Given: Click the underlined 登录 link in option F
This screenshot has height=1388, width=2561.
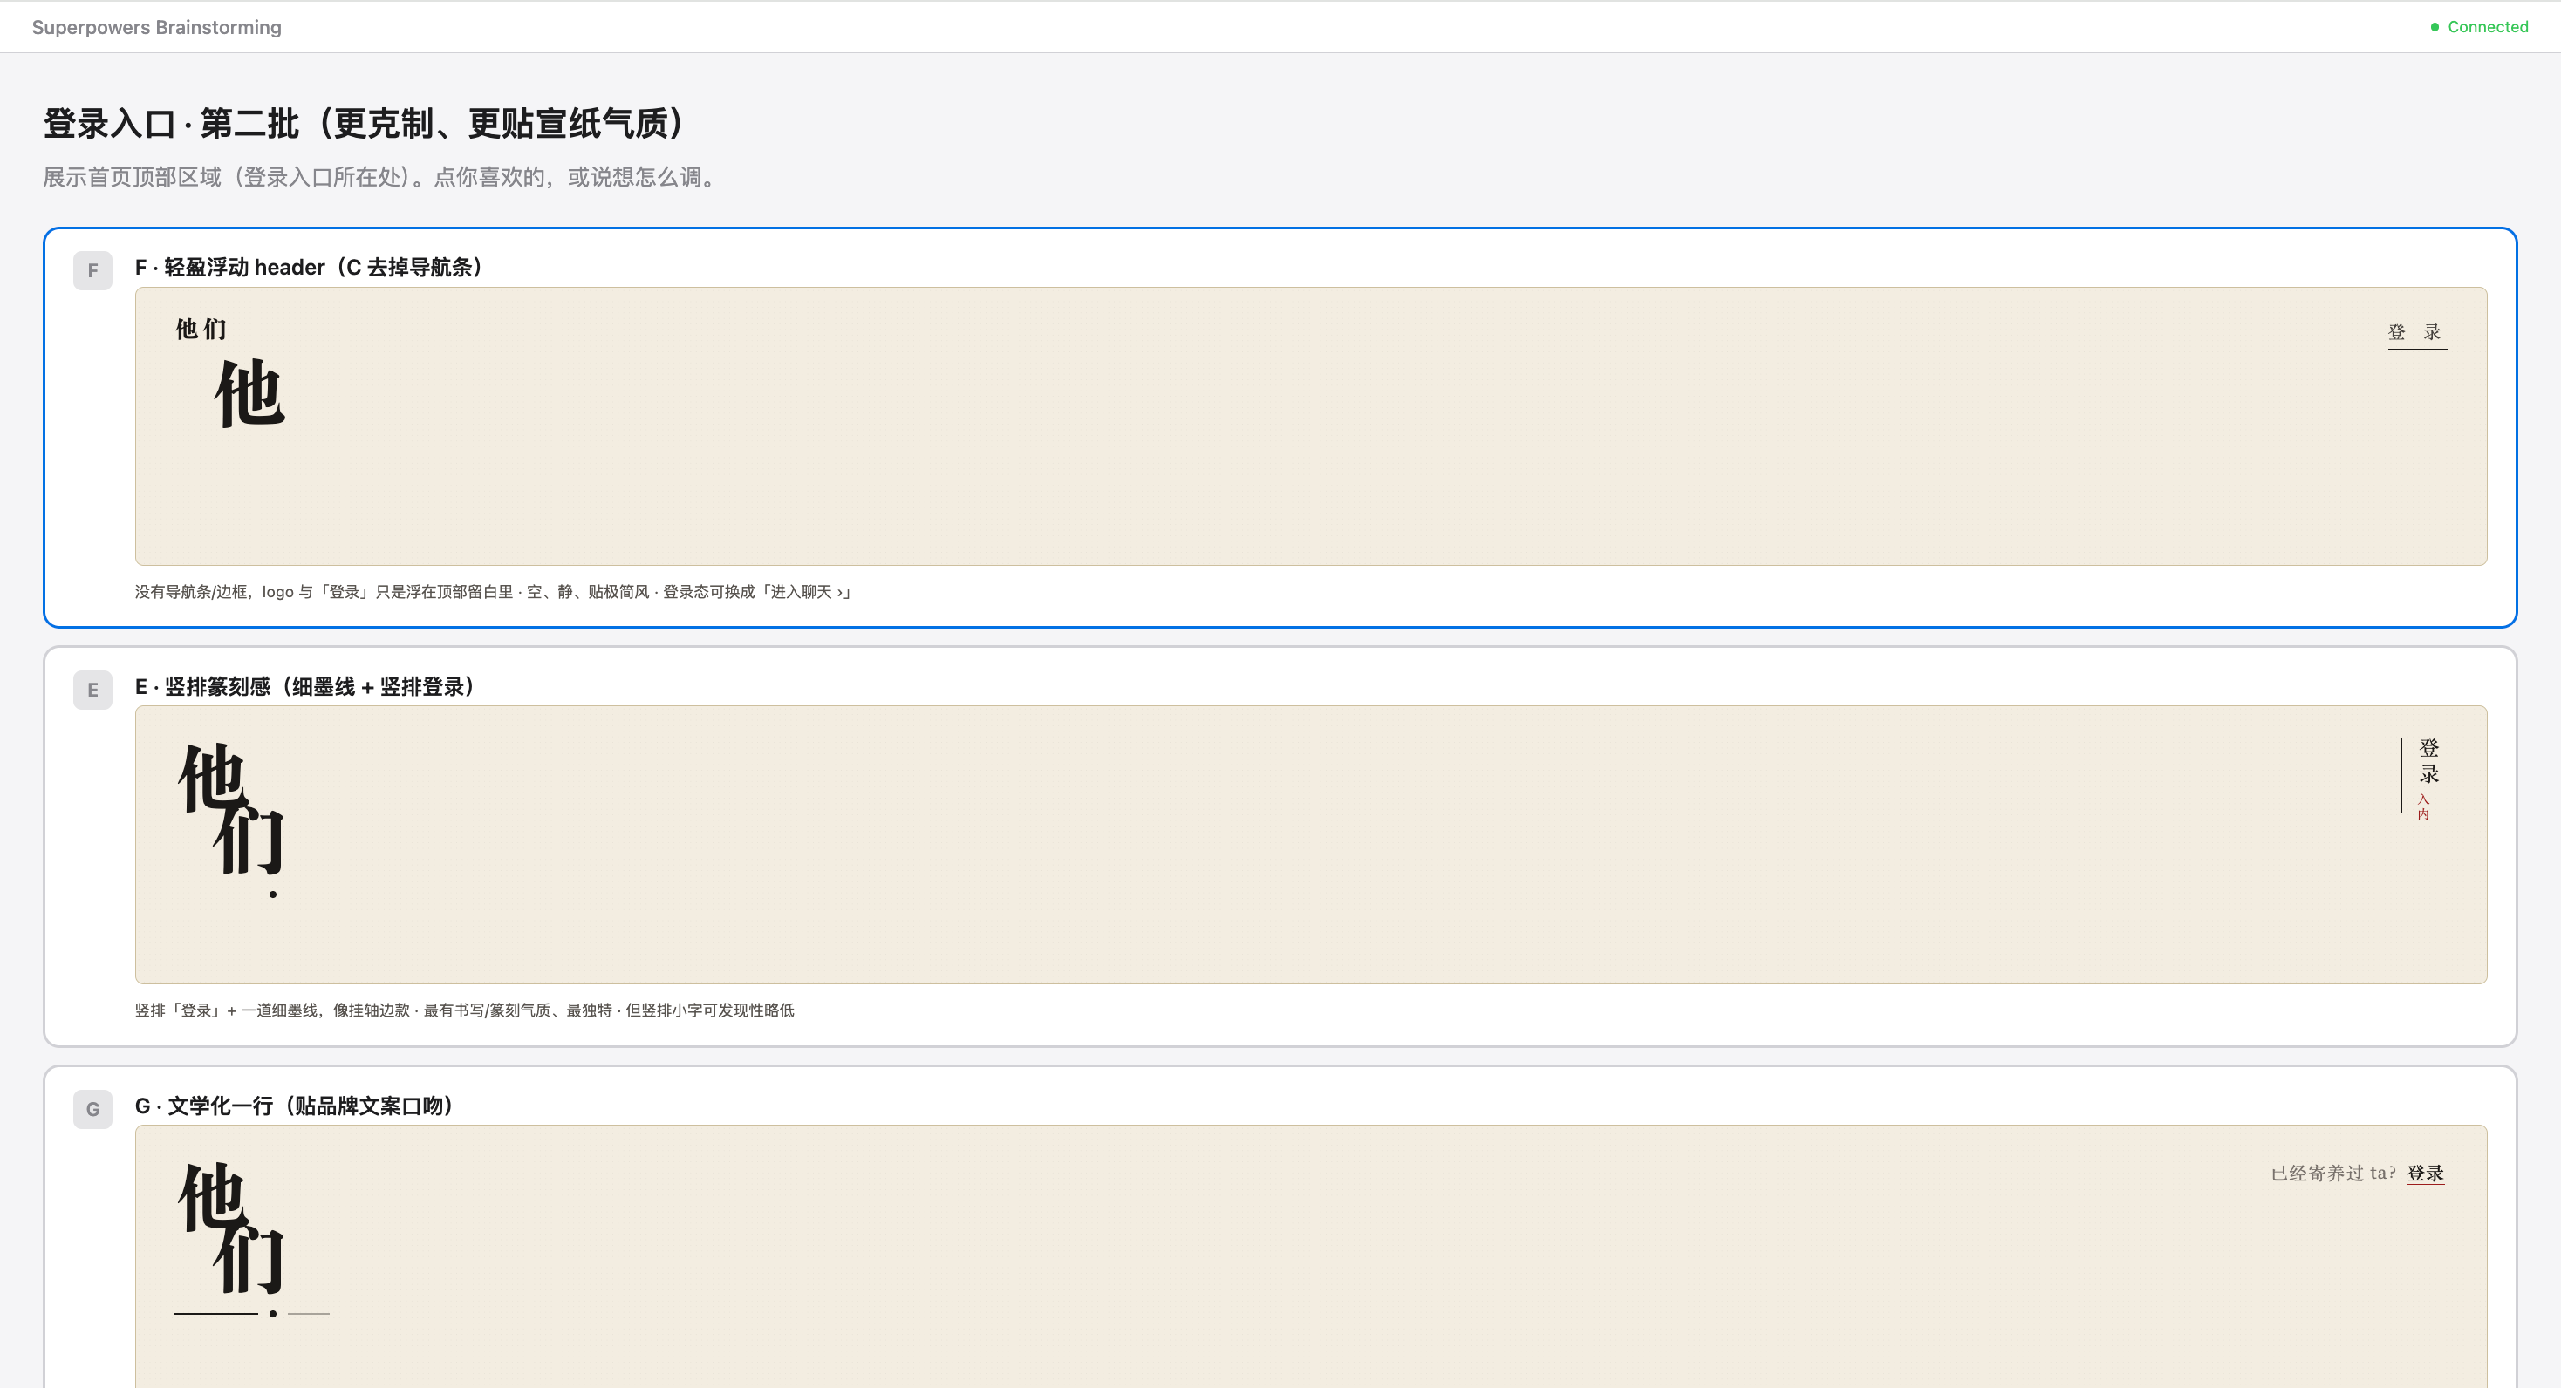Looking at the screenshot, I should click(x=2417, y=333).
